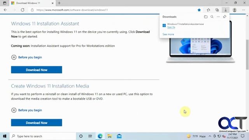This screenshot has height=140, width=249.
Task: Open a new browser tab
Action: [59, 3]
